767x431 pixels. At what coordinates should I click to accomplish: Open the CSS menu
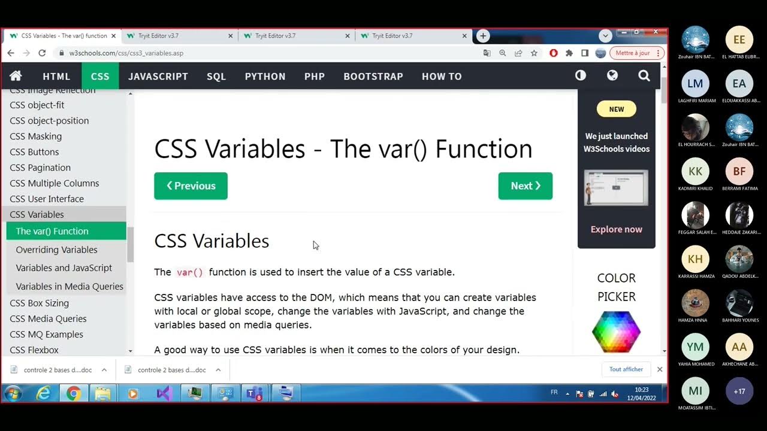[100, 76]
